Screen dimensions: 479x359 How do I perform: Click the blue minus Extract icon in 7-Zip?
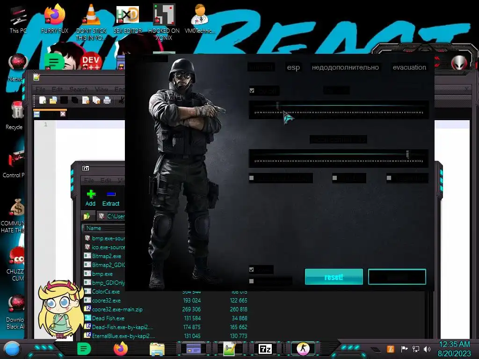(111, 194)
